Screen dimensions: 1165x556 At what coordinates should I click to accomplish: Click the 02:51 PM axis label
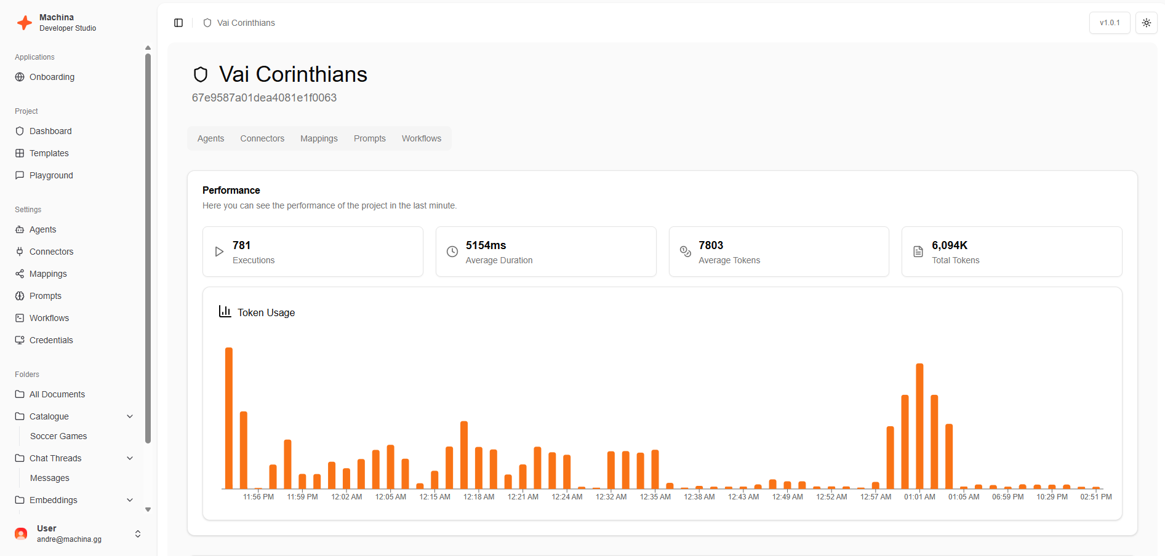click(x=1096, y=497)
